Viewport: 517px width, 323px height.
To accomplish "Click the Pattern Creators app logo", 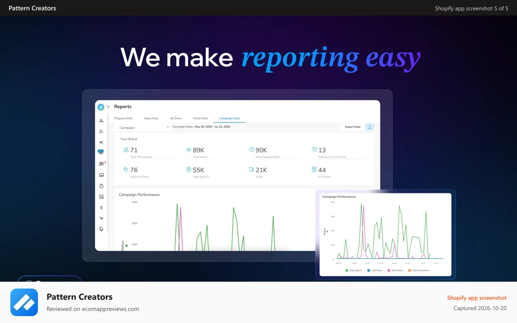I will [24, 302].
